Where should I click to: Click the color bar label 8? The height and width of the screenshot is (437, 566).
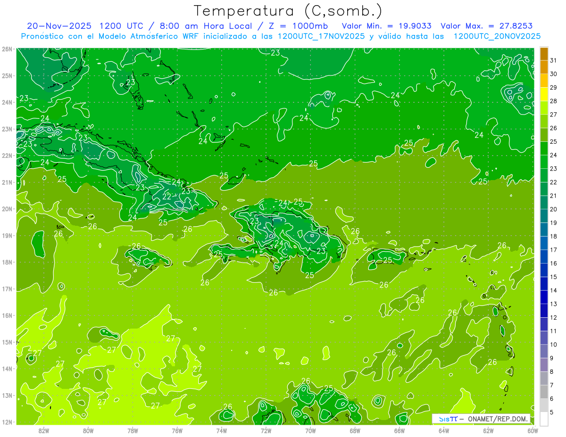coord(552,372)
